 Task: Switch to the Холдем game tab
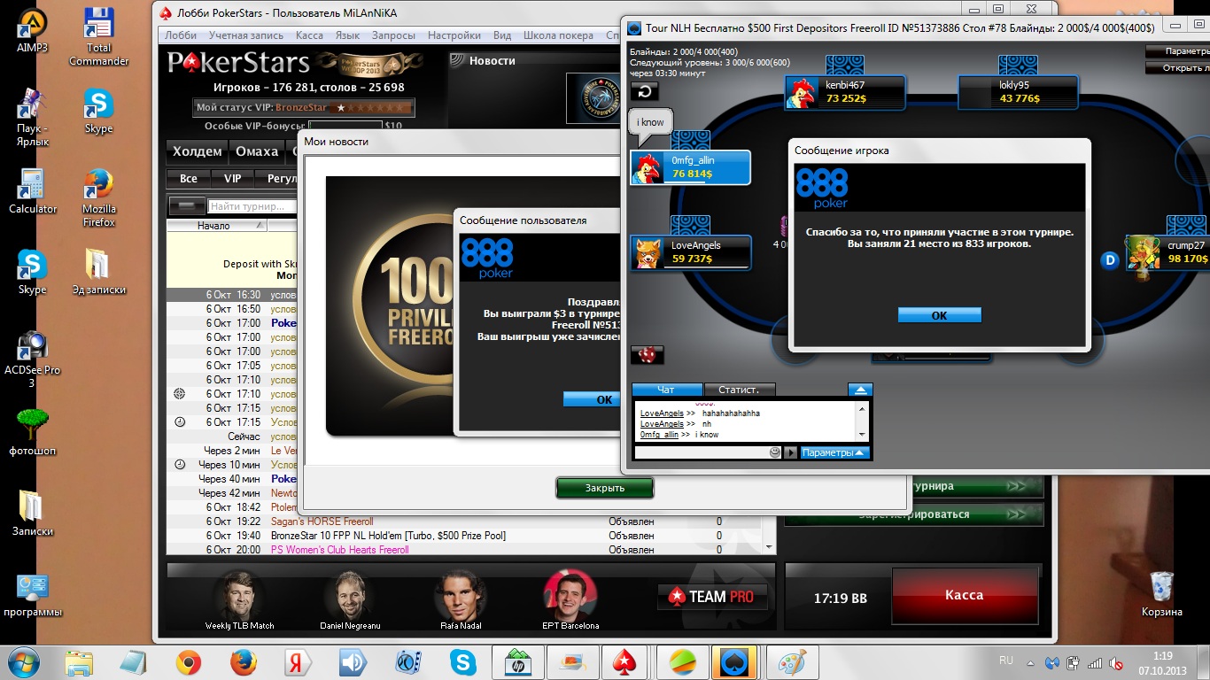(x=198, y=152)
